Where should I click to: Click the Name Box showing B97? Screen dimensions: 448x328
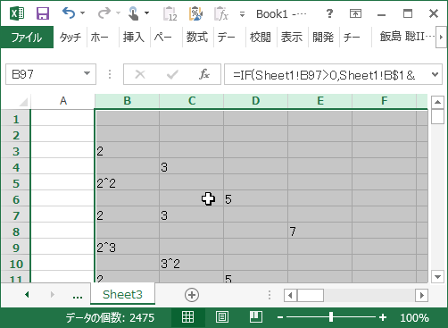[45, 74]
